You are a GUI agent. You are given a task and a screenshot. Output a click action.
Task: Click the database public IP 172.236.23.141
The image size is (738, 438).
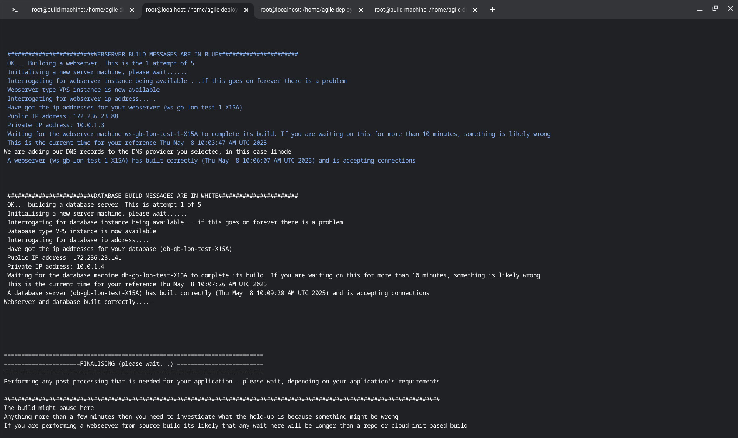click(97, 258)
